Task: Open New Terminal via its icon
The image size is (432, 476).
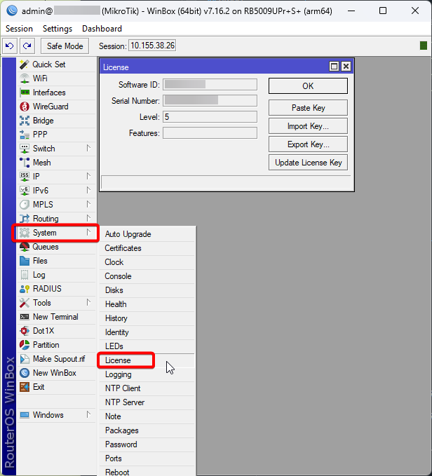Action: point(25,317)
